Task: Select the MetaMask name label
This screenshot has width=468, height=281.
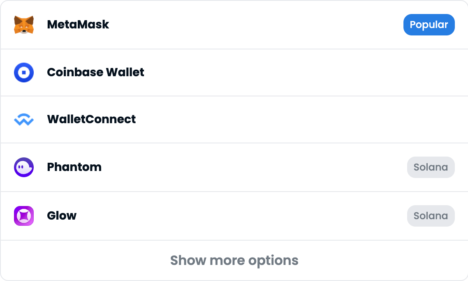Action: 78,25
